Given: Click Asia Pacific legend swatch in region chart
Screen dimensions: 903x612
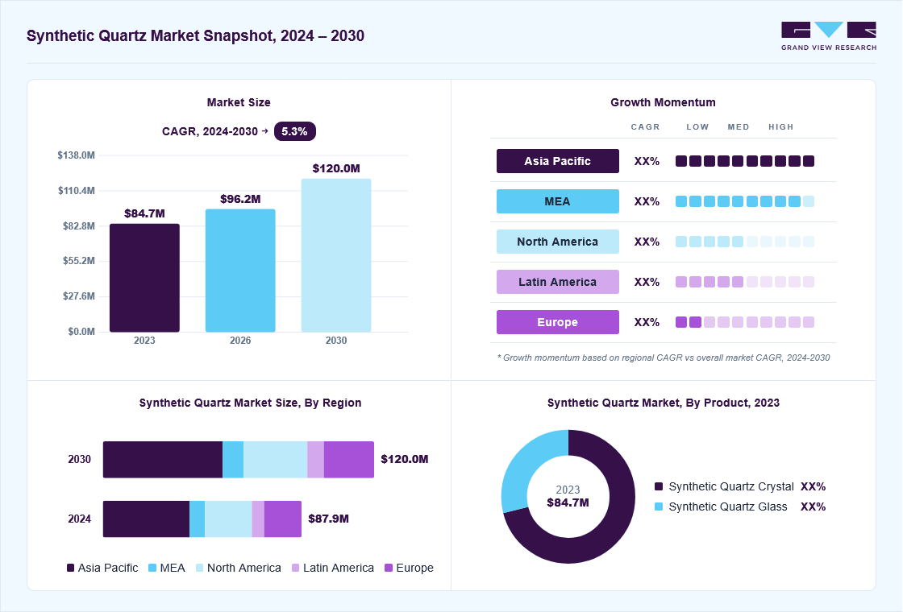Looking at the screenshot, I should 70,568.
